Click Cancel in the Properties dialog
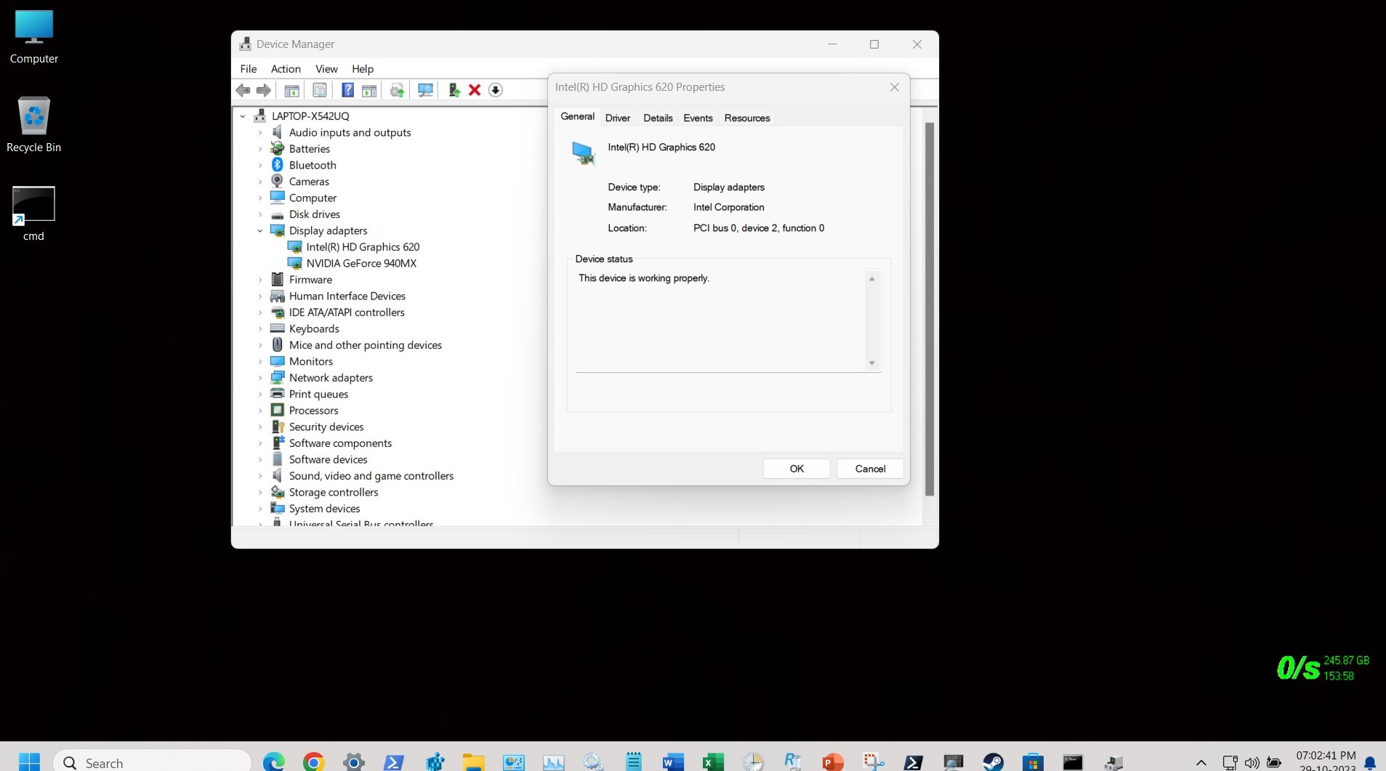Viewport: 1386px width, 771px height. pos(870,469)
